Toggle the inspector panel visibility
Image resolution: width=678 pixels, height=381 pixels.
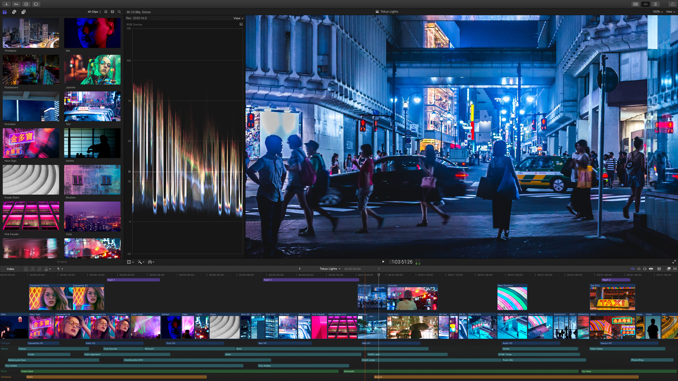click(x=655, y=4)
